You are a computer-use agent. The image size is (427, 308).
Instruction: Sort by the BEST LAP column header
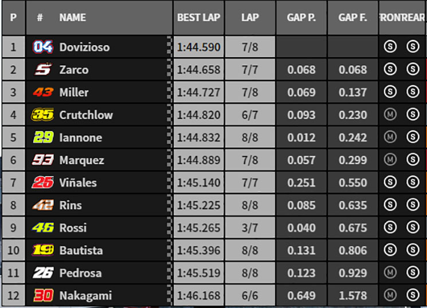198,18
